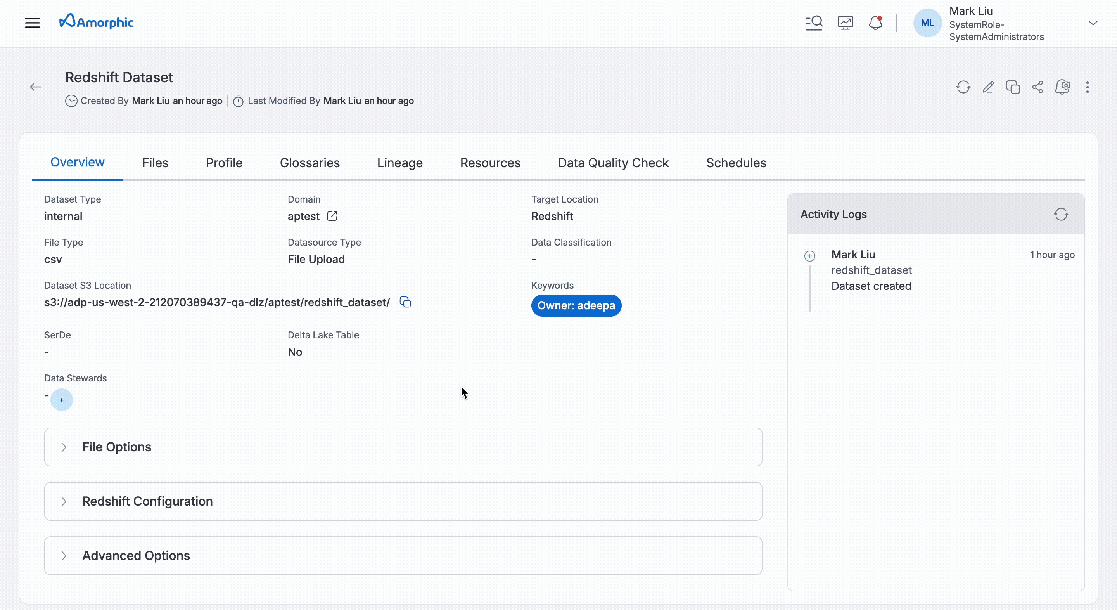Refresh the dataset using reload icon
This screenshot has width=1117, height=610.
pyautogui.click(x=963, y=87)
